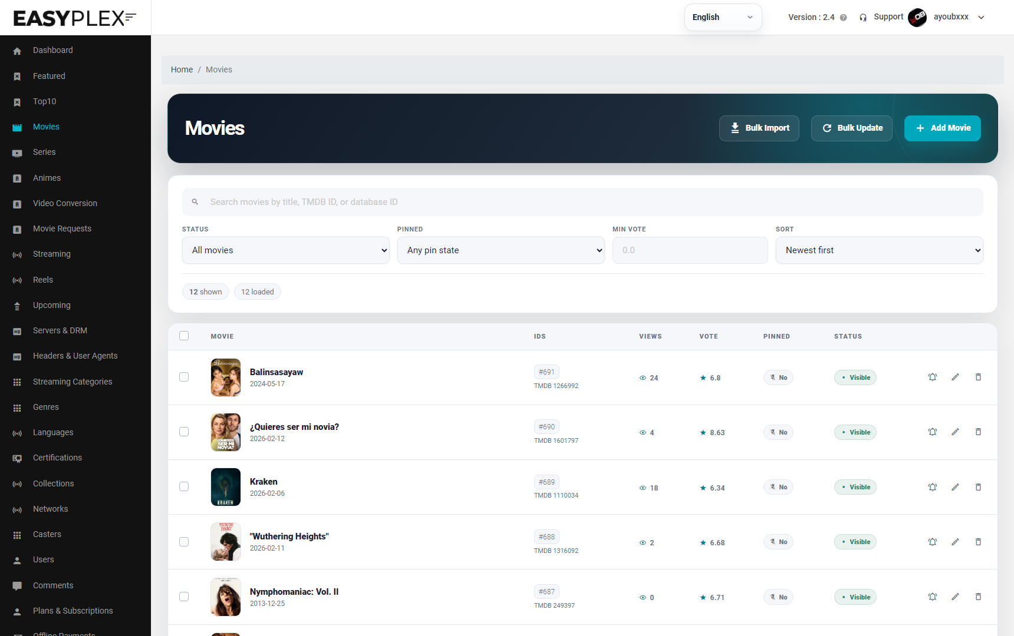The height and width of the screenshot is (636, 1014).
Task: Open Plans & Subscriptions in sidebar
Action: [73, 611]
